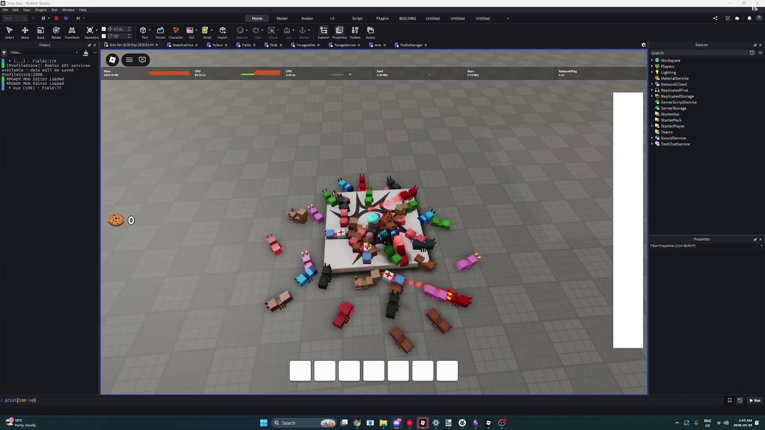Expand the Lighting node
The height and width of the screenshot is (430, 765).
[652, 72]
